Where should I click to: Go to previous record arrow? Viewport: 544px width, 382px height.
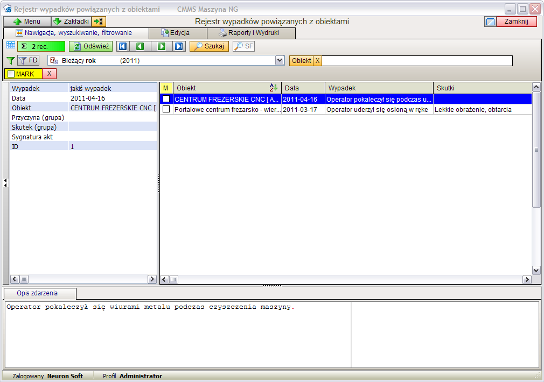(x=140, y=46)
